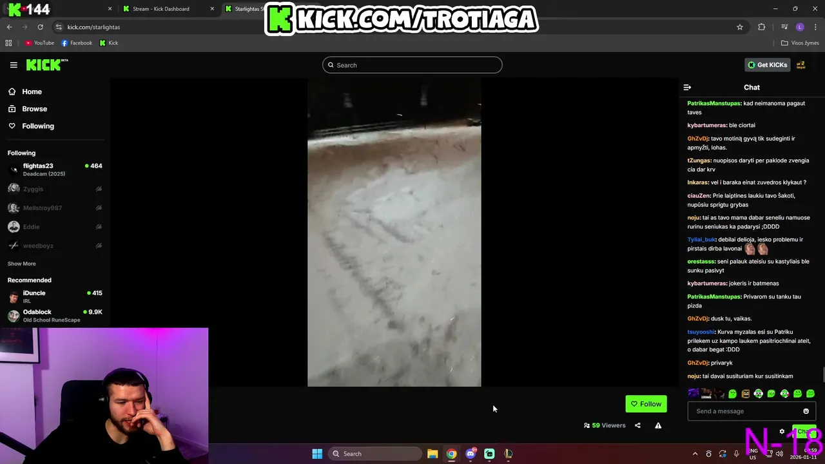Open recommended channel iDuncle
This screenshot has height=464, width=825.
click(x=55, y=296)
